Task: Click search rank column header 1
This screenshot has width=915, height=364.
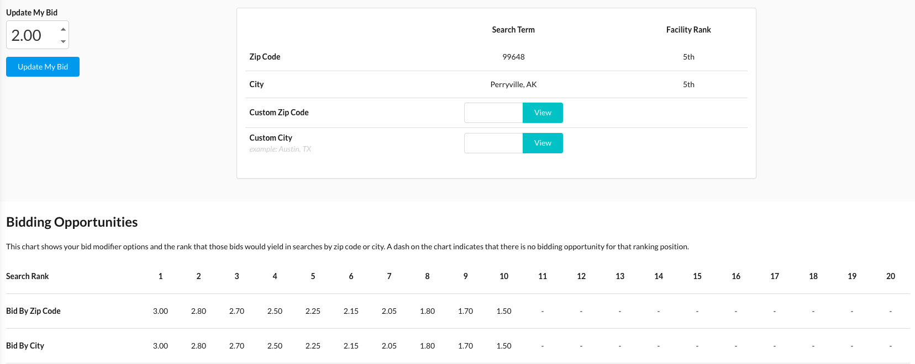Action: pyautogui.click(x=161, y=276)
